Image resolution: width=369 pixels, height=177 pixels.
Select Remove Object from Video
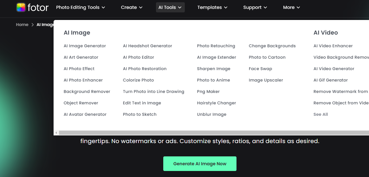coord(341,103)
